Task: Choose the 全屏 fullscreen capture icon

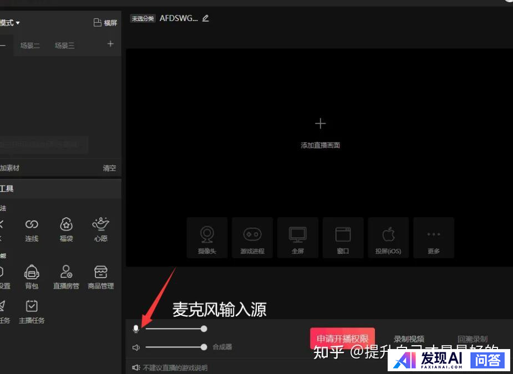Action: [298, 237]
